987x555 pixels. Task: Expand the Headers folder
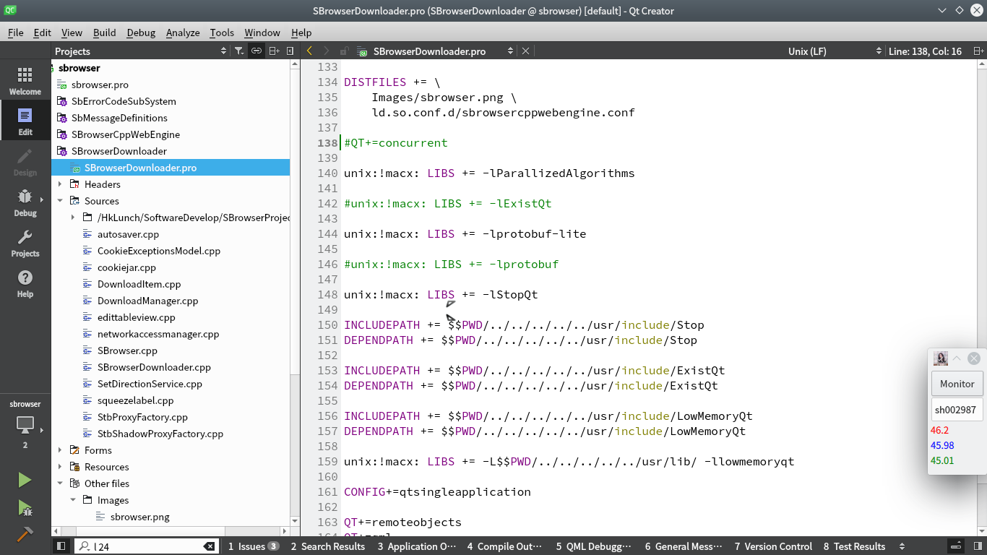60,184
